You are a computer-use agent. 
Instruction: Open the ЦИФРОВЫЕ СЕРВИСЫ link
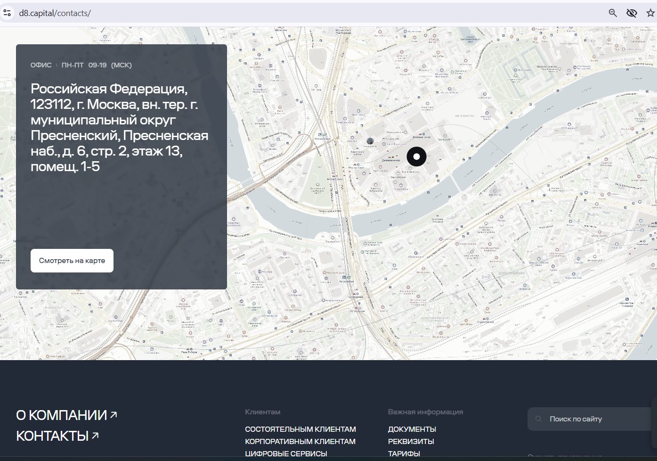pyautogui.click(x=286, y=453)
